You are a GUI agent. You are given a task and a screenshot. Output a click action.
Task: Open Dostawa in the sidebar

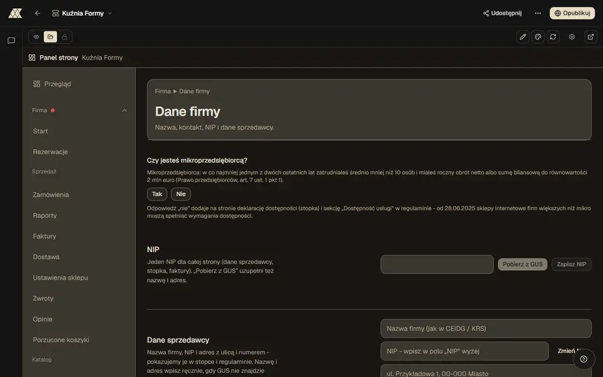[x=79, y=257]
